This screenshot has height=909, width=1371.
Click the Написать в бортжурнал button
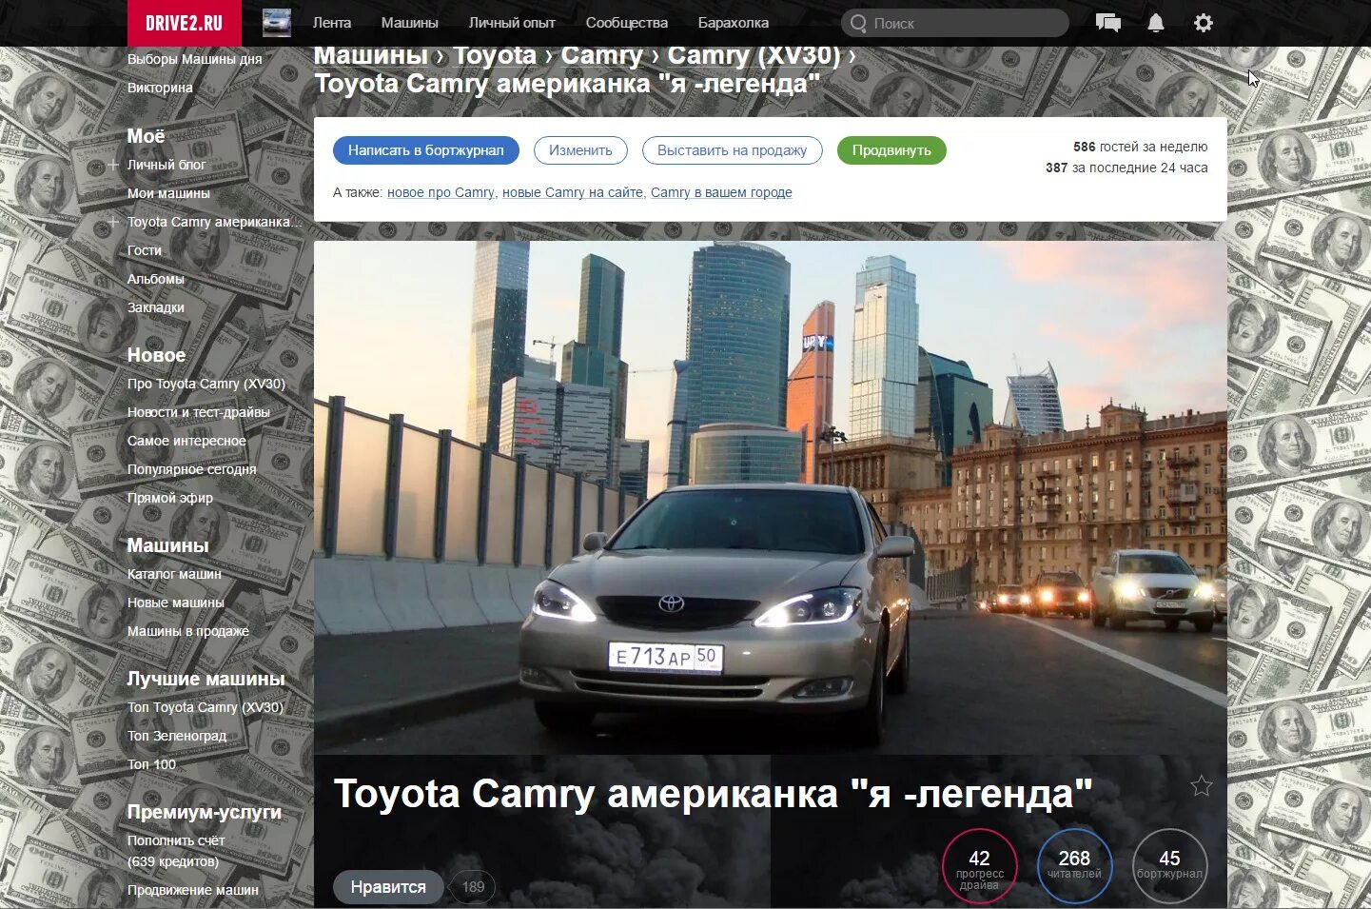tap(425, 149)
